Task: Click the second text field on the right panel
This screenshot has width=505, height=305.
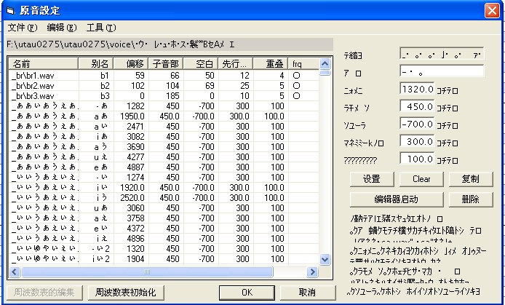Action: tap(442, 71)
